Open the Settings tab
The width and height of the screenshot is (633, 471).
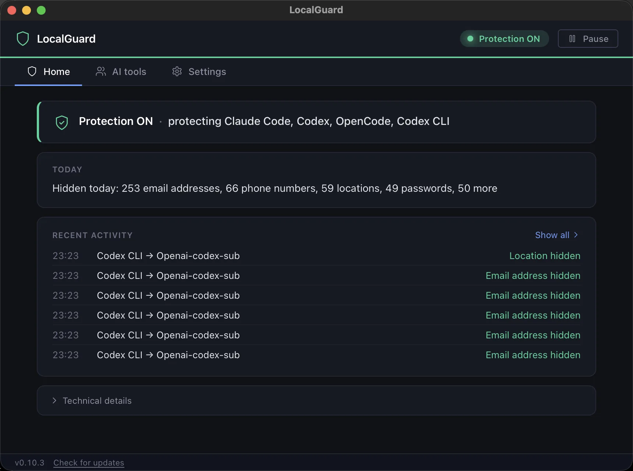(x=199, y=72)
